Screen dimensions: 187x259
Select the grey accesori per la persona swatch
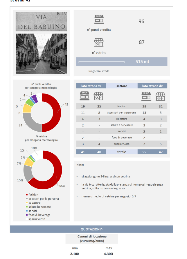click(x=27, y=199)
